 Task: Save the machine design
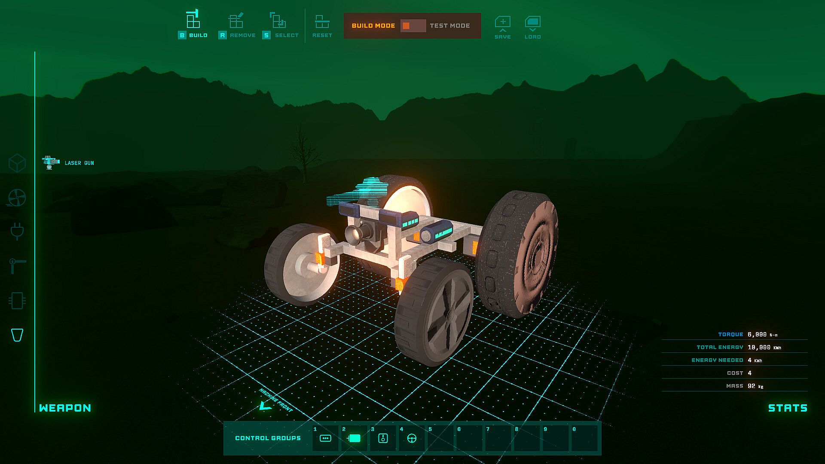(x=502, y=27)
